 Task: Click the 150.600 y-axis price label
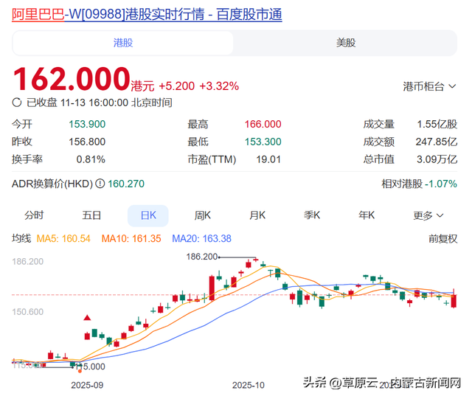28,312
